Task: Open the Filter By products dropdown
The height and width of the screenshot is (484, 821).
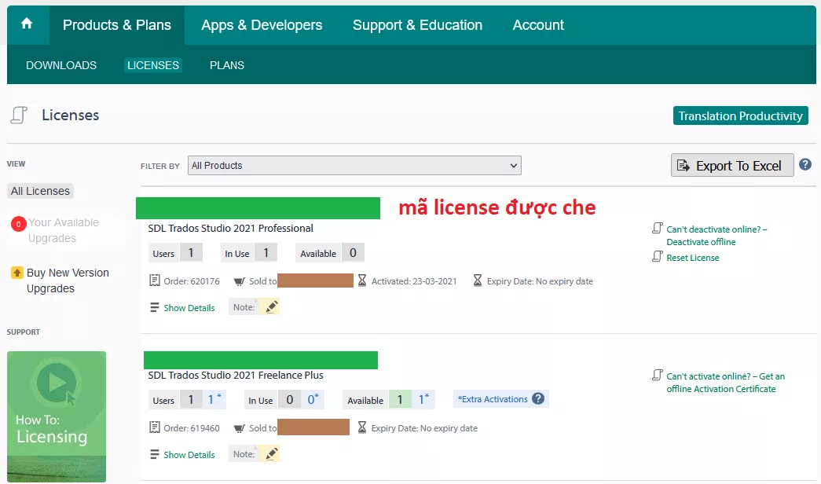Action: (x=354, y=166)
